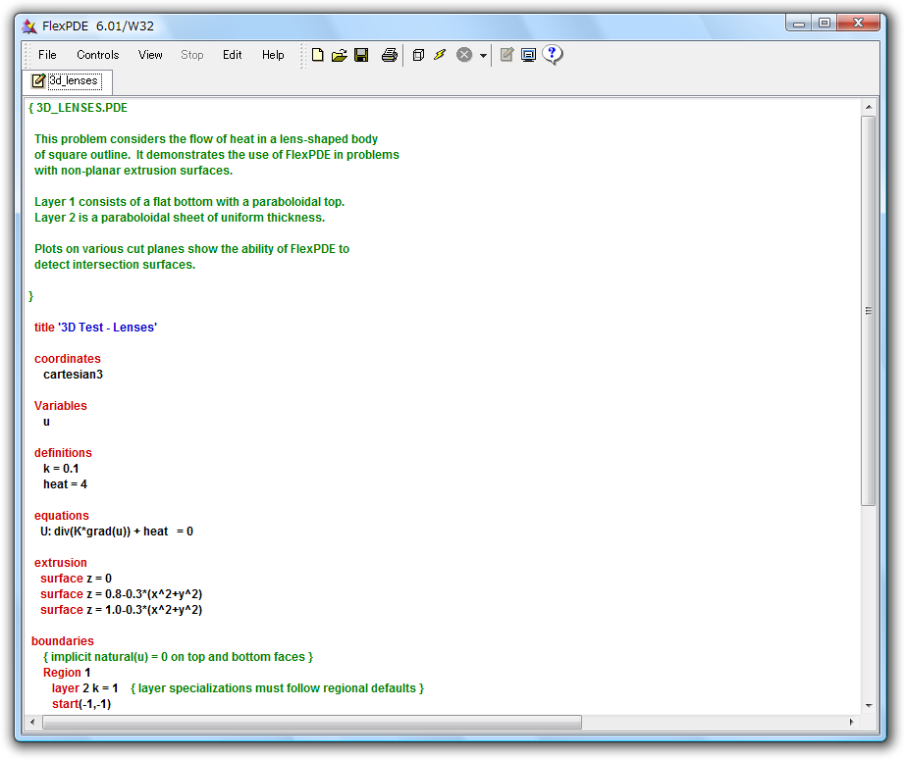
Task: Open help via question mark bubble icon
Action: point(553,55)
